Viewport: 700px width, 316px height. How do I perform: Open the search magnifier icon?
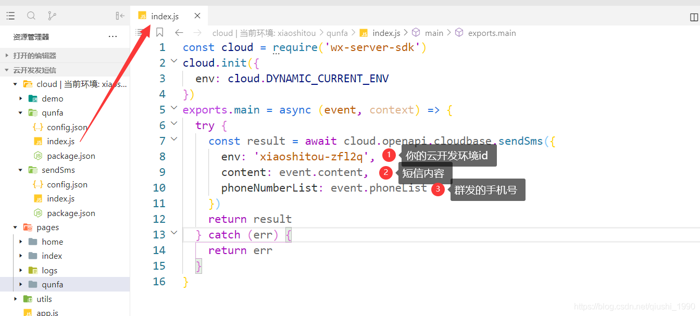pyautogui.click(x=31, y=16)
